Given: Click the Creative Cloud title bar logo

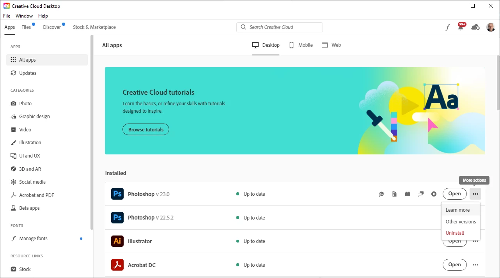Looking at the screenshot, I should click(7, 6).
